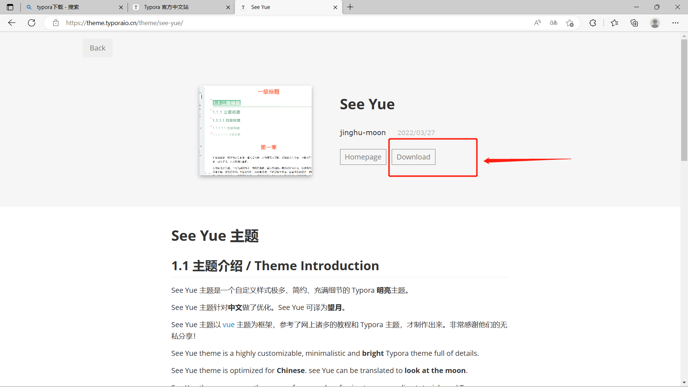The height and width of the screenshot is (387, 688).
Task: Click the vertical scrollbar thumb
Action: point(684,100)
